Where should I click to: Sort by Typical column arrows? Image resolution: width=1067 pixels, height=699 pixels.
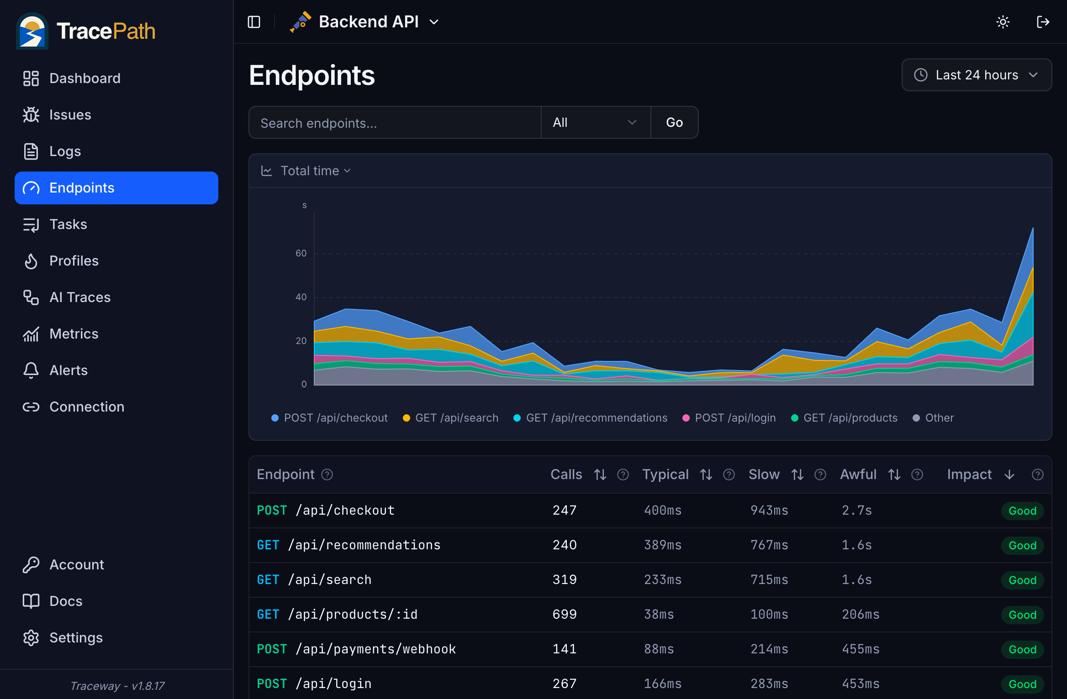pos(706,475)
